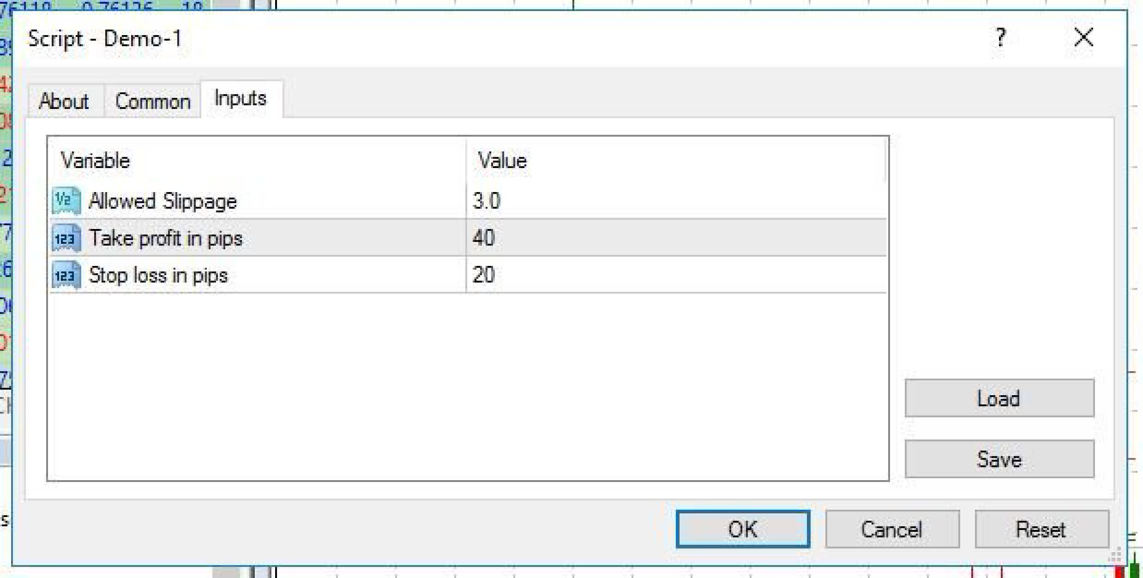Save the current input set
The width and height of the screenshot is (1143, 578).
999,459
